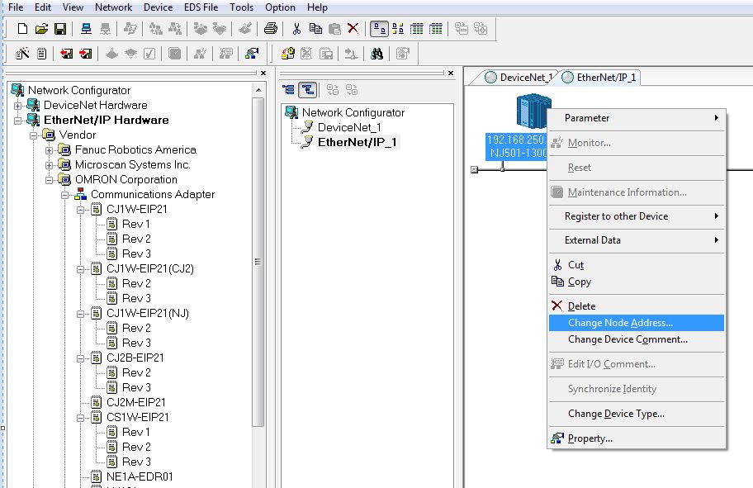Switch to the EtherNet/IP_1 tab
The height and width of the screenshot is (488, 753).
[599, 78]
